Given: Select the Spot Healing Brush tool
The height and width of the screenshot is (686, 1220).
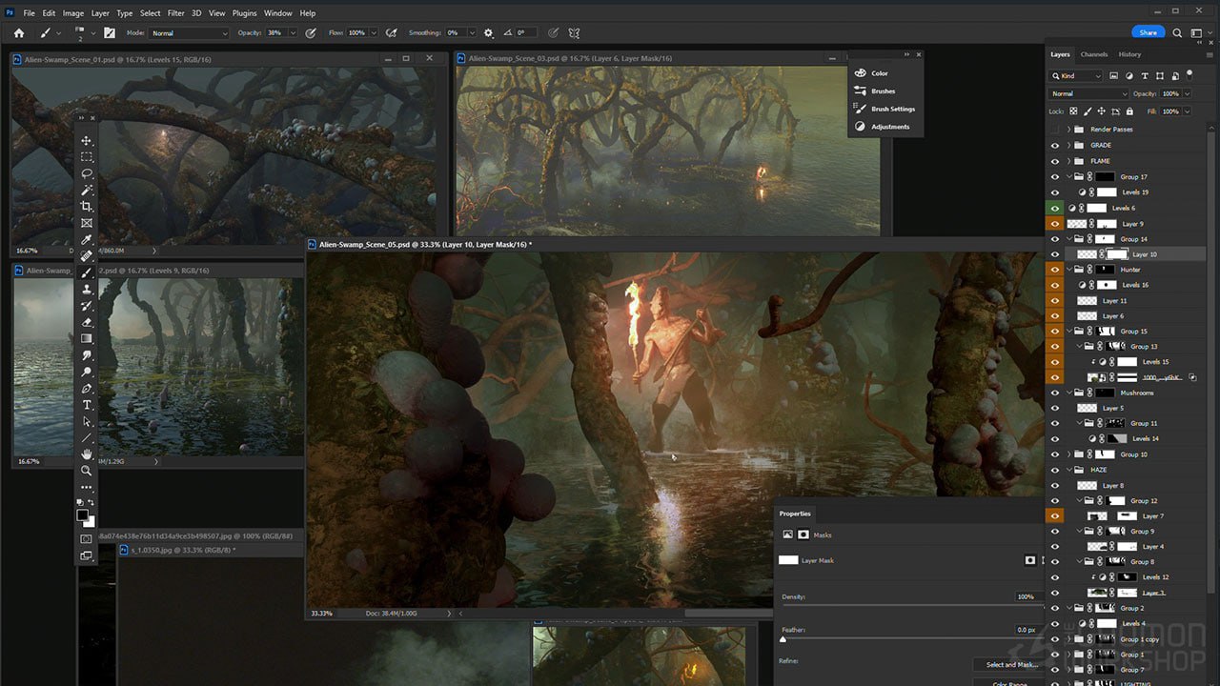Looking at the screenshot, I should [87, 256].
